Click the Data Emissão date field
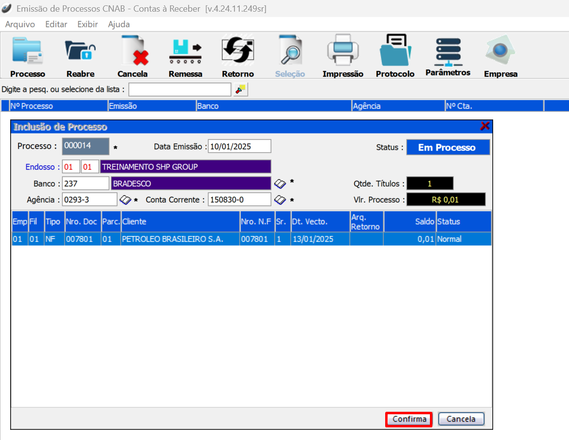The image size is (569, 440). tap(239, 146)
